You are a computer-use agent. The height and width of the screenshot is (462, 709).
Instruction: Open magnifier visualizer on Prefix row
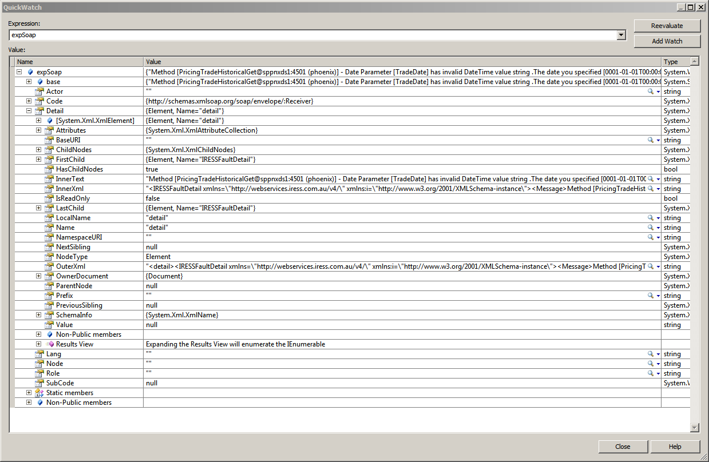(650, 296)
